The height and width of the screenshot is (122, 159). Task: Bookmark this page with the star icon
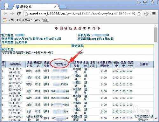139,14
